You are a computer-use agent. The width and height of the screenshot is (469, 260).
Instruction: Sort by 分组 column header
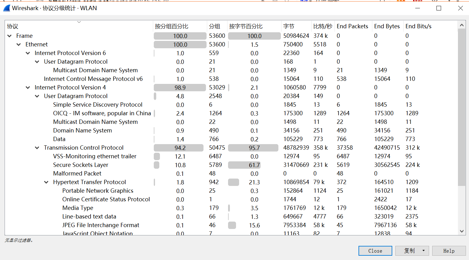point(217,26)
